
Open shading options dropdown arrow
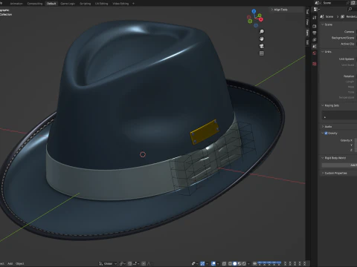248,263
